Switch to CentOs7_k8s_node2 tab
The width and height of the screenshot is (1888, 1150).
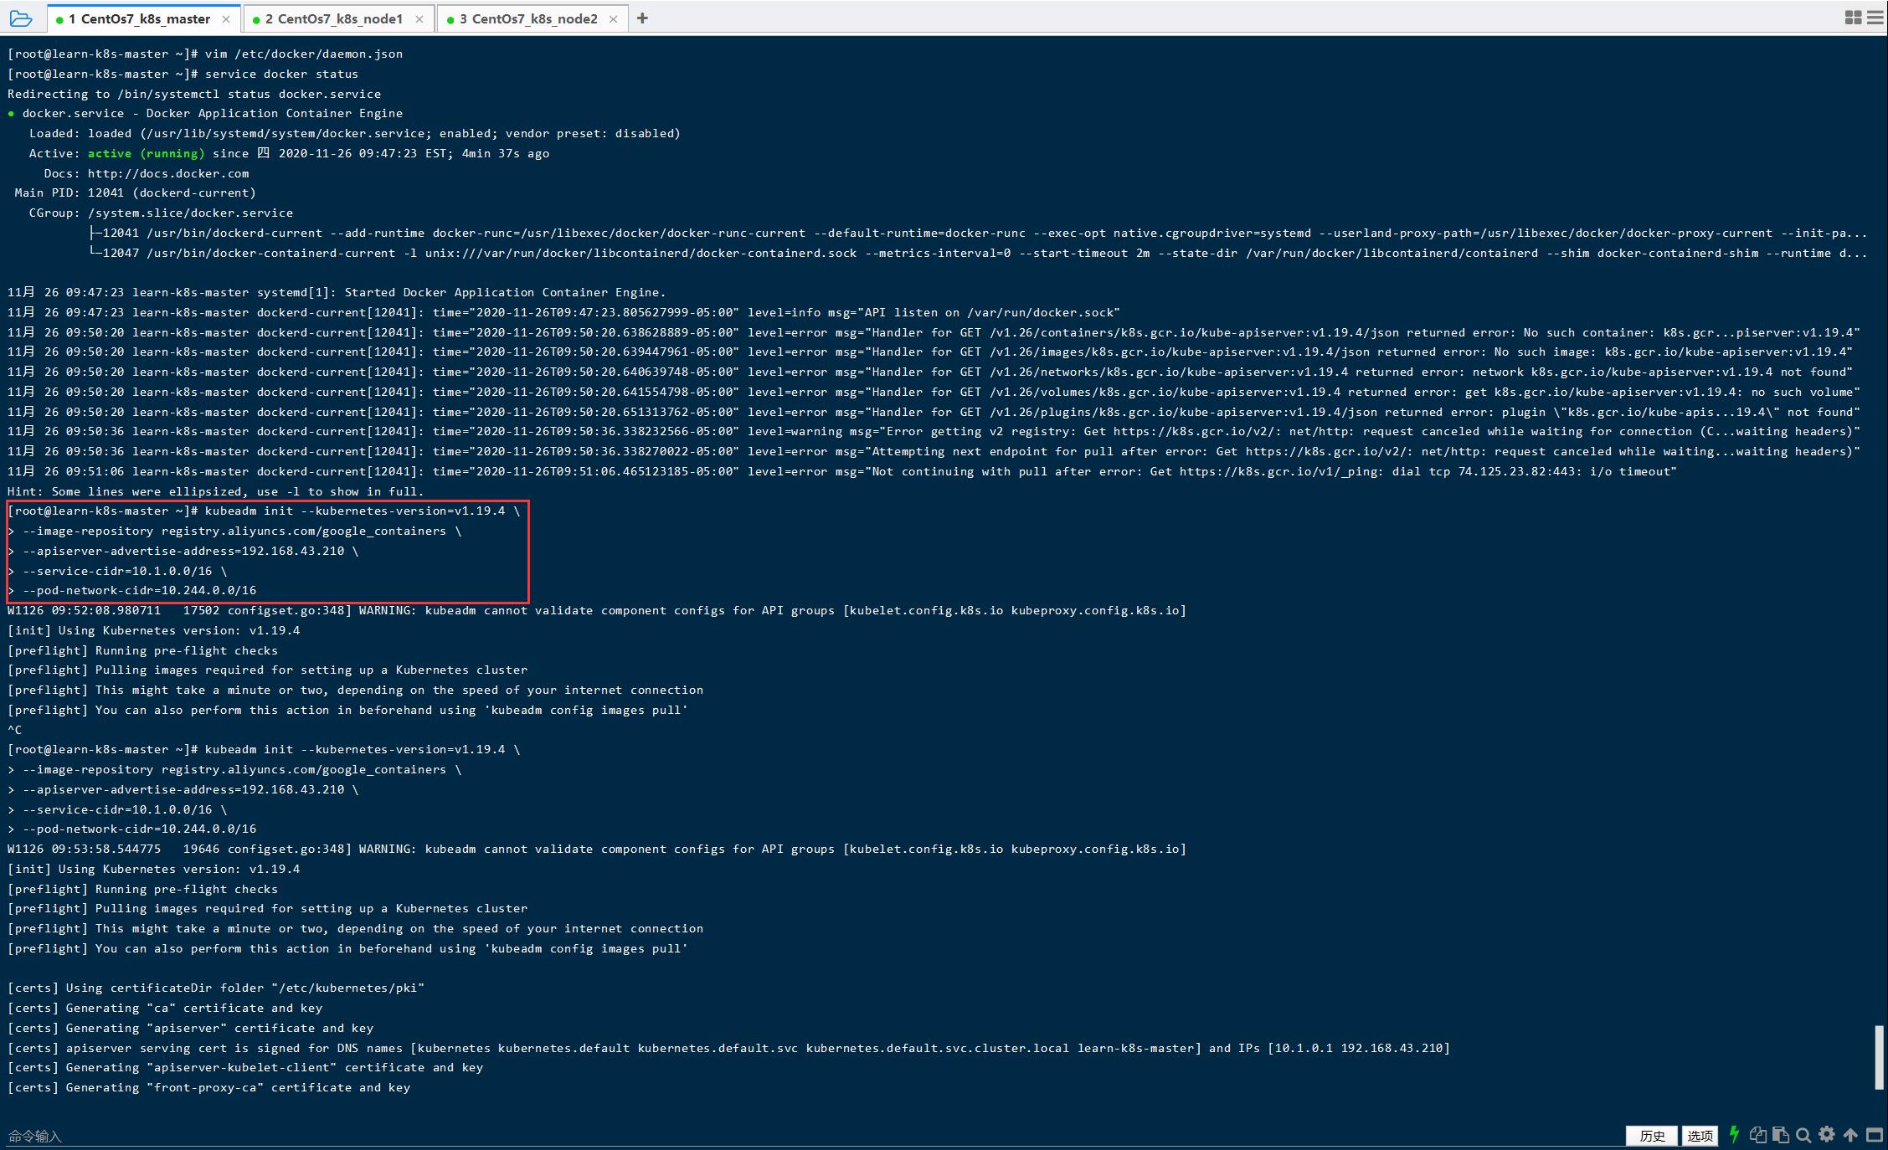(x=527, y=18)
